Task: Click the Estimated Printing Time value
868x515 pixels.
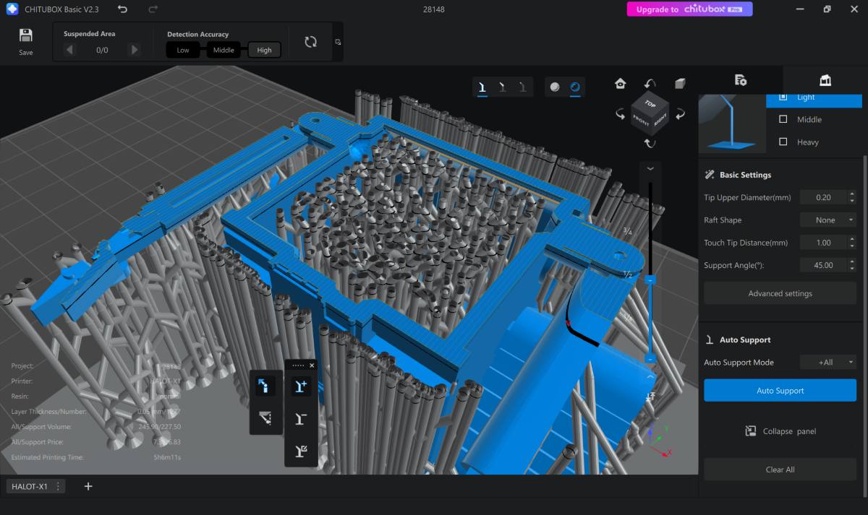Action: pyautogui.click(x=167, y=457)
